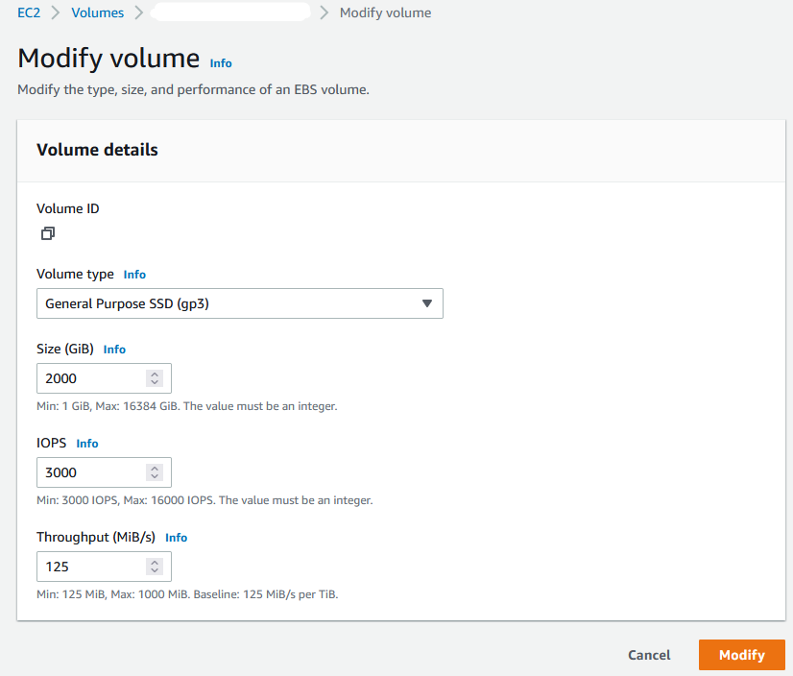Open Info help next to IOPS
Viewport: 793px width, 676px height.
pyautogui.click(x=87, y=443)
